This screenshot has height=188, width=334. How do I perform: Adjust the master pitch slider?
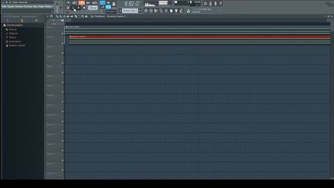coord(61,8)
